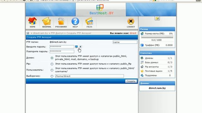Click the Базы данных icon

click(142, 62)
